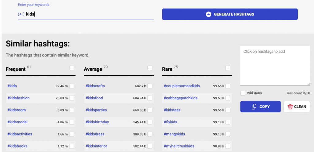Open the #flykids hashtag link

[x=170, y=122]
